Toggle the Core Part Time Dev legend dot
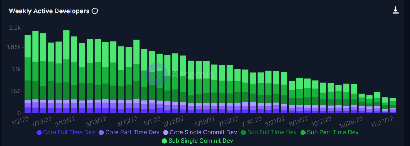 (x=101, y=132)
